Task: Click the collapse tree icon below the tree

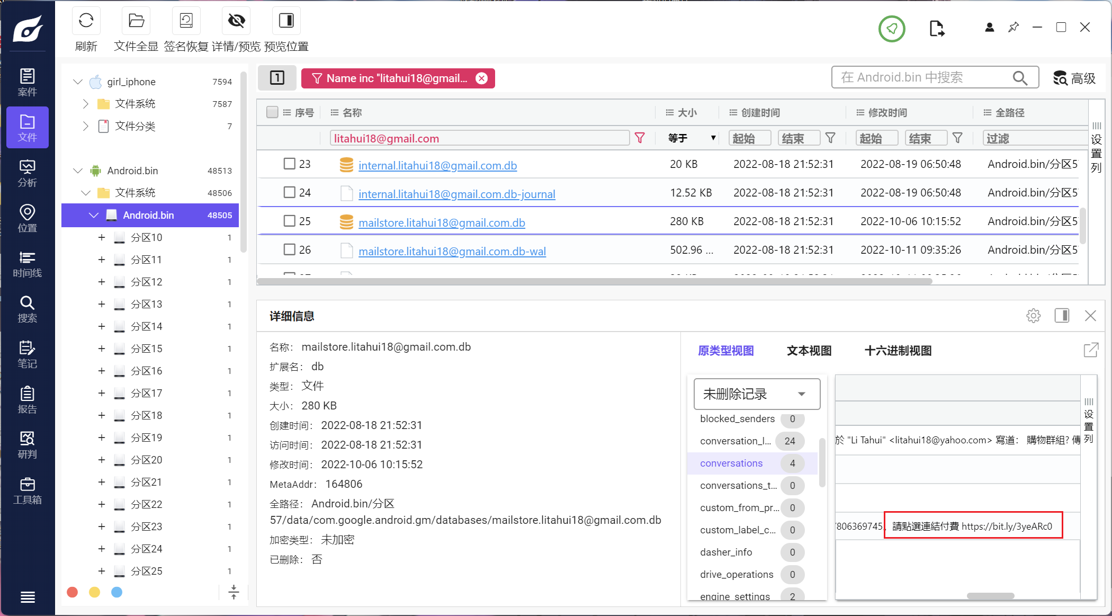Action: [234, 592]
